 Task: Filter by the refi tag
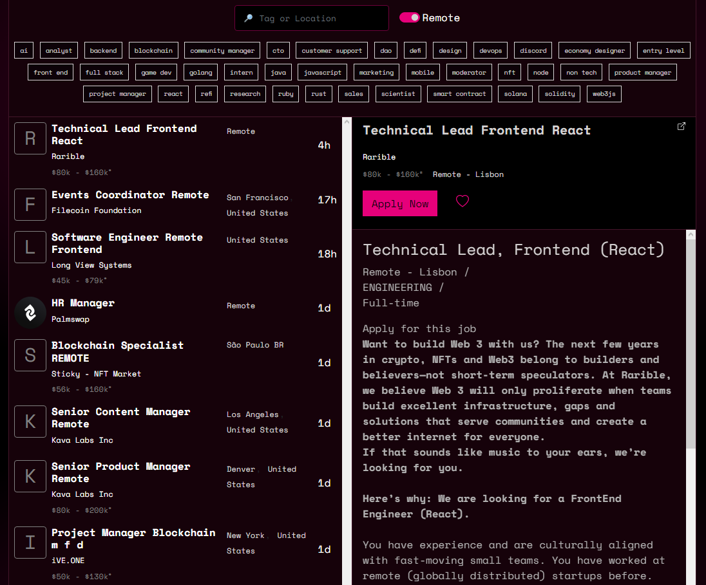pos(207,93)
